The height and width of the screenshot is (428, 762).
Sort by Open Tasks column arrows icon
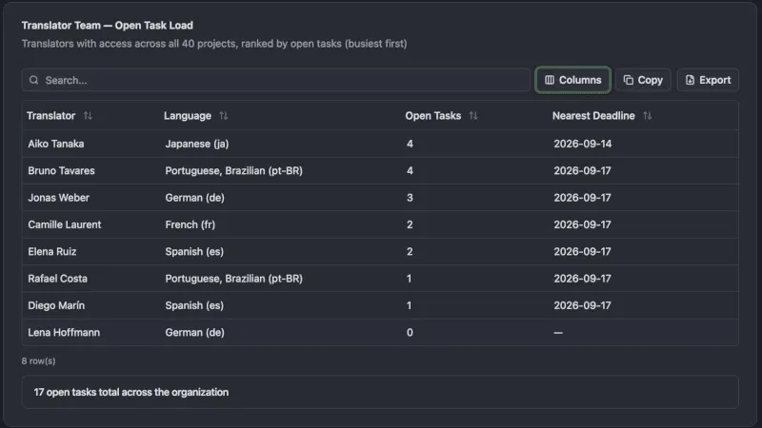pyautogui.click(x=472, y=115)
